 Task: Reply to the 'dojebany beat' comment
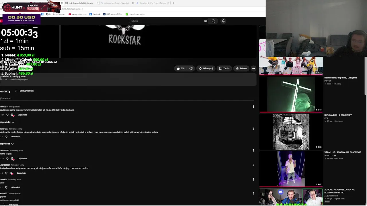21,173
